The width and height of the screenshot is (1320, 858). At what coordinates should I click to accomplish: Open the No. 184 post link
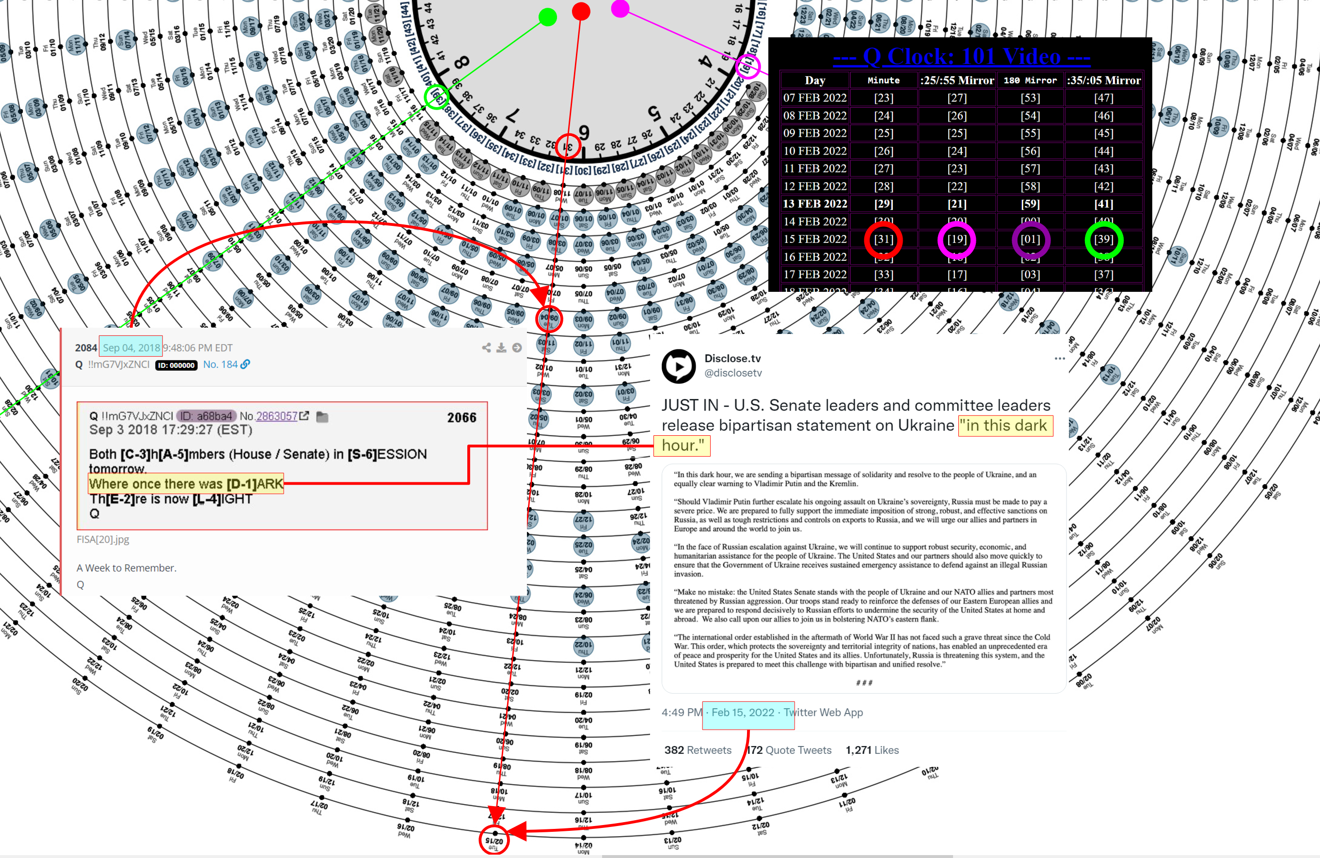[x=220, y=365]
